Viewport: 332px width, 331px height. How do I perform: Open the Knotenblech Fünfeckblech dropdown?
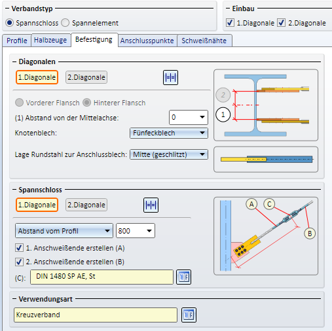[169, 133]
